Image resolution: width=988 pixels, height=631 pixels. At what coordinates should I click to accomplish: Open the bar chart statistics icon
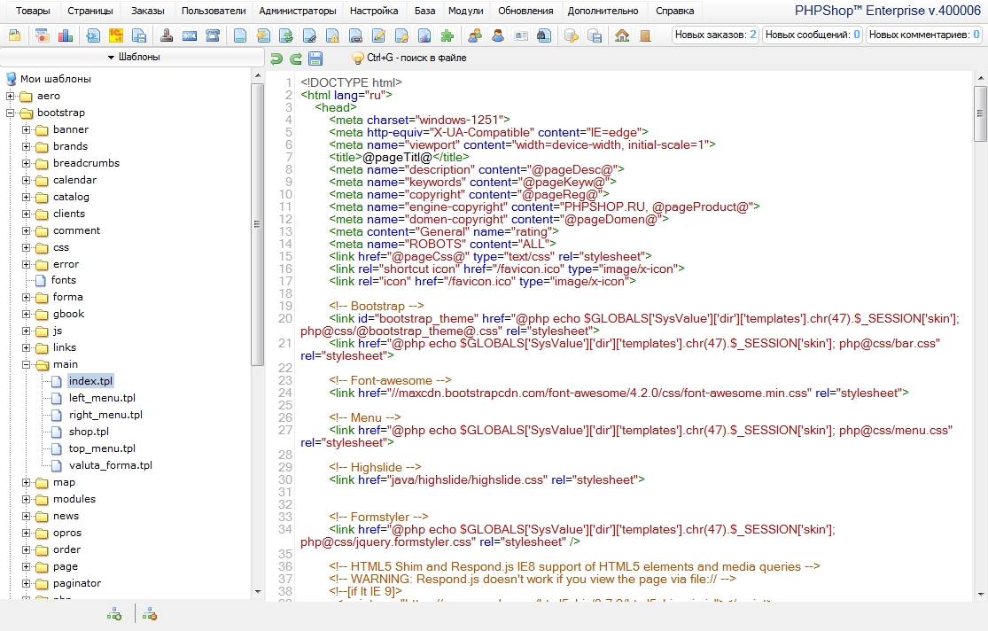[66, 36]
